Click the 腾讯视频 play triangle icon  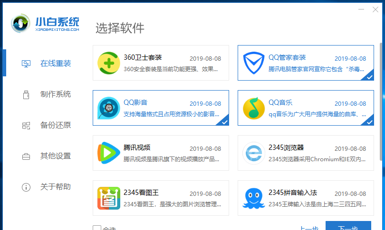pos(109,153)
